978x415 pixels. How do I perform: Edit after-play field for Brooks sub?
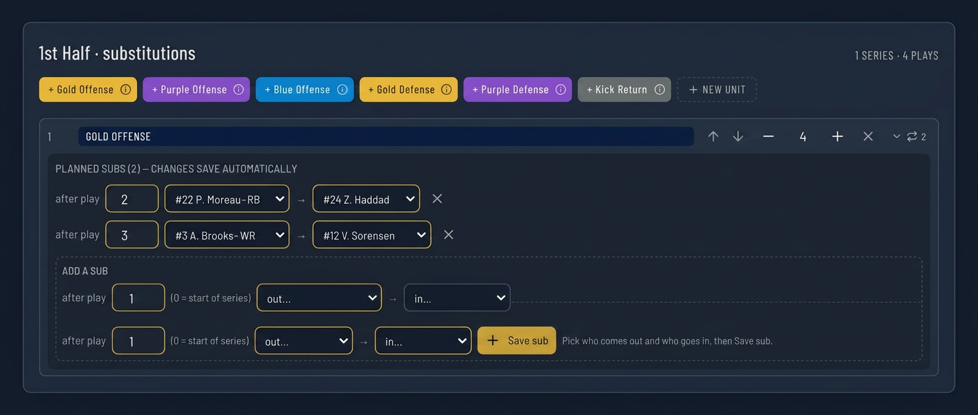point(132,235)
